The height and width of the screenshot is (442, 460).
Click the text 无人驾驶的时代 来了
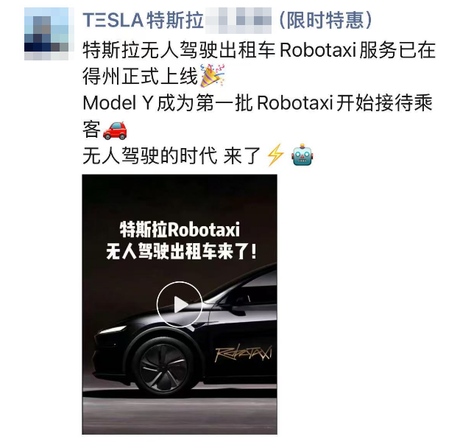(171, 155)
